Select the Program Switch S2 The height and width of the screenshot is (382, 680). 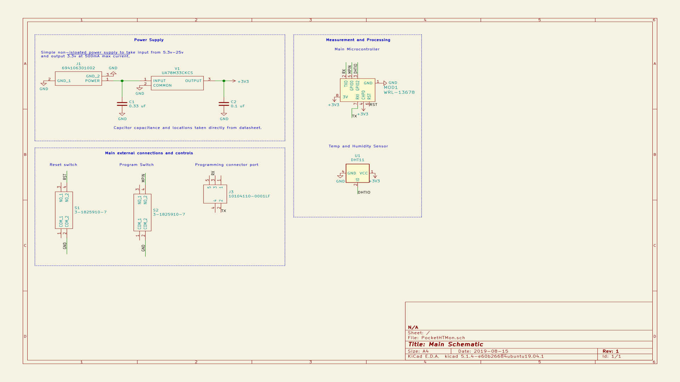(x=143, y=212)
